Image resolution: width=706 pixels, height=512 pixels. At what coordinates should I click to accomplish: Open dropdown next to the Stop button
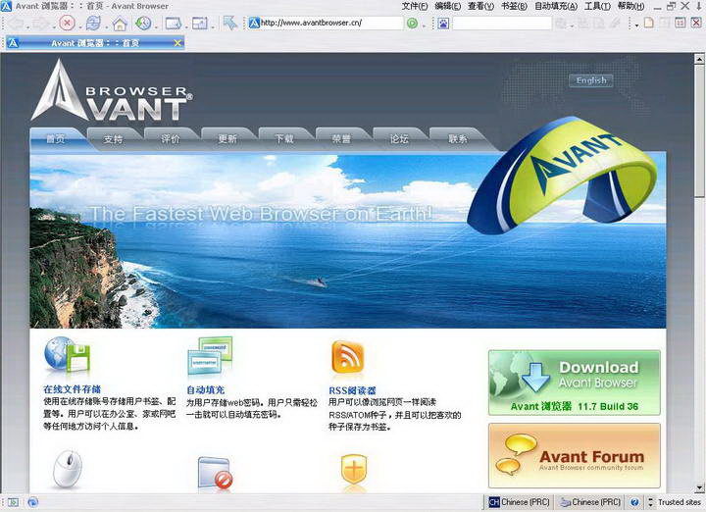coord(79,27)
